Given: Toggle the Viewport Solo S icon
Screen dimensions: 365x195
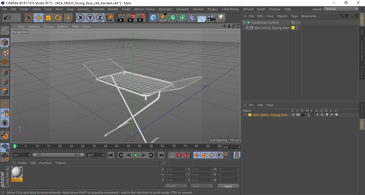Looking at the screenshot, I should 5,123.
